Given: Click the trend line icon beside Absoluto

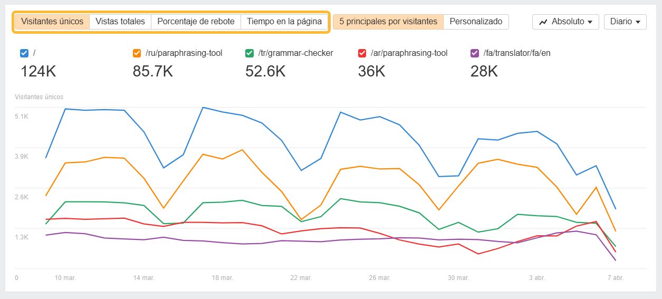Looking at the screenshot, I should coord(543,22).
